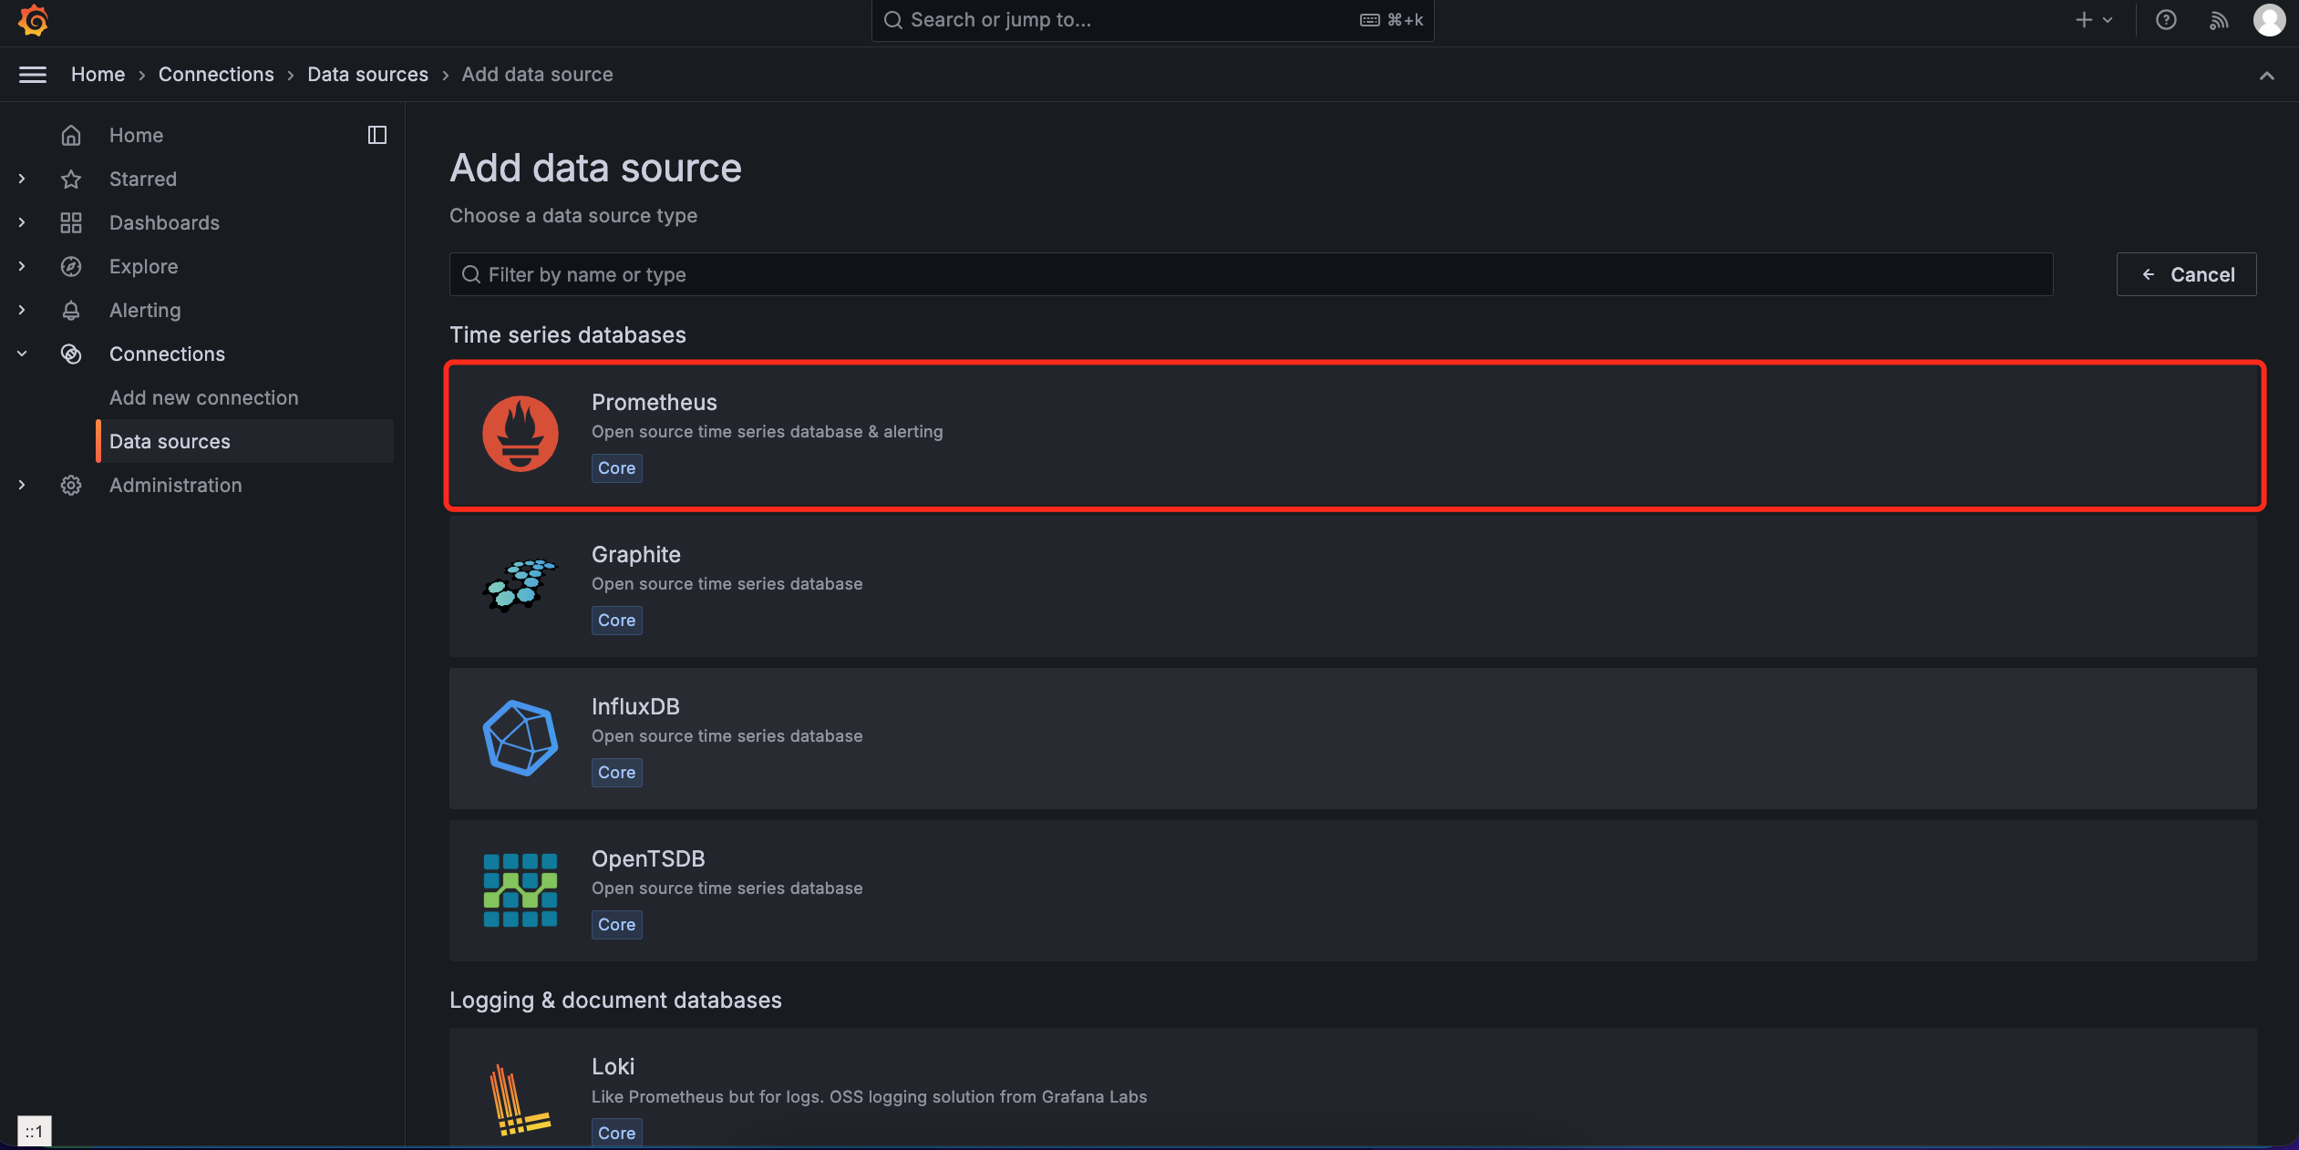
Task: Select Data sources in the sidebar
Action: (246, 441)
